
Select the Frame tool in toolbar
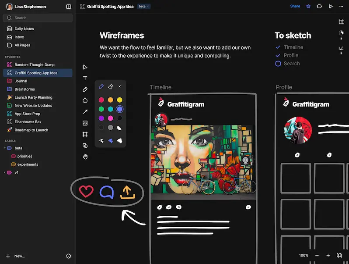coord(85,134)
